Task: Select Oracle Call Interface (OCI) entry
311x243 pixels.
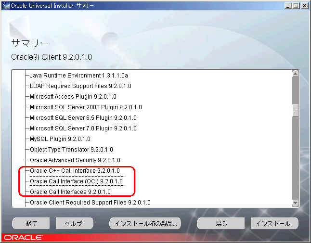Action: (77, 181)
